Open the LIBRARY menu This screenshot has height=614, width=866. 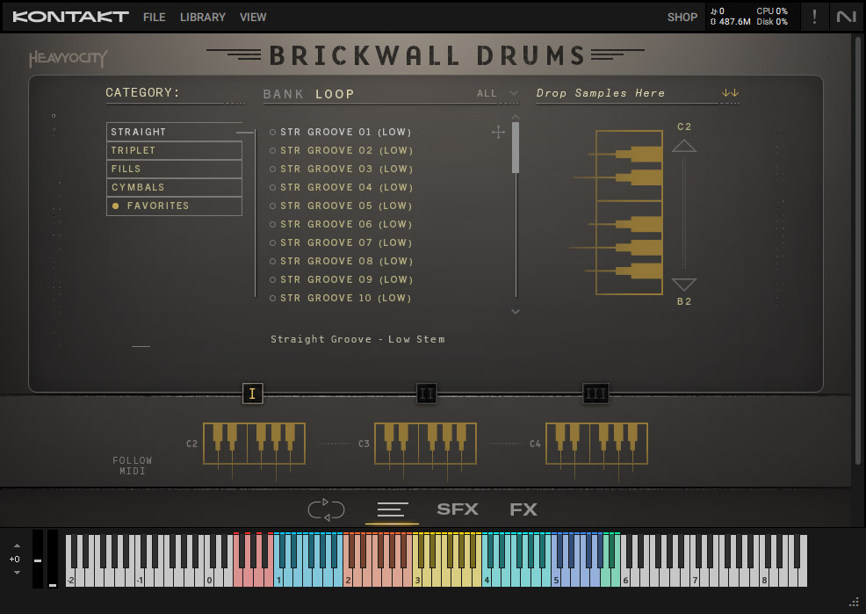coord(203,17)
